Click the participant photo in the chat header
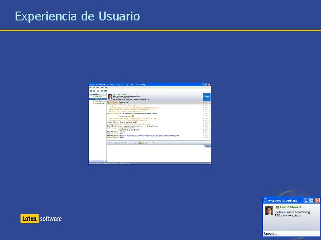This screenshot has height=240, width=321. 110,96
